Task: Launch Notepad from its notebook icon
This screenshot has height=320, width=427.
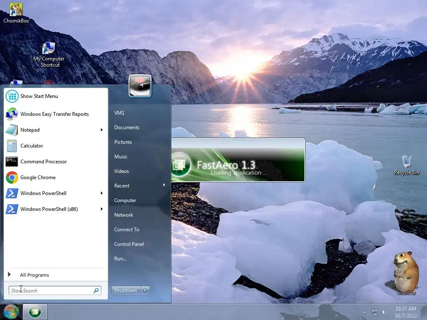Action: [12, 130]
